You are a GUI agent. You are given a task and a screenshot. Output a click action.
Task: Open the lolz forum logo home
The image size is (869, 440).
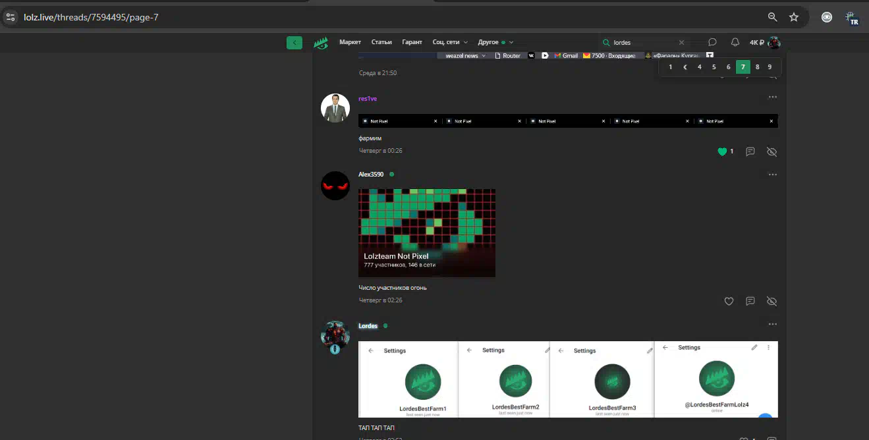(321, 43)
